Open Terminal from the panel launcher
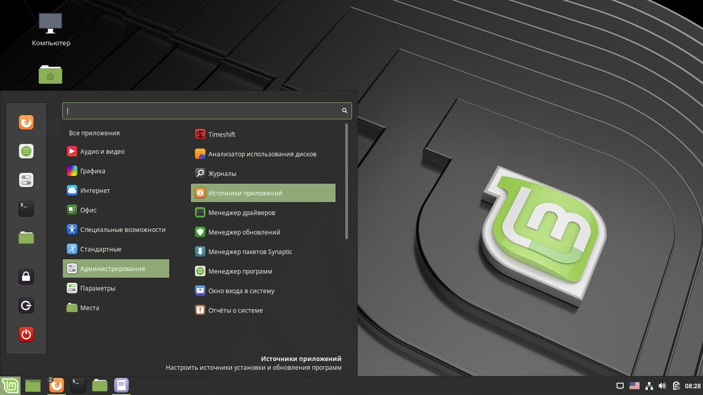703x395 pixels. point(78,385)
